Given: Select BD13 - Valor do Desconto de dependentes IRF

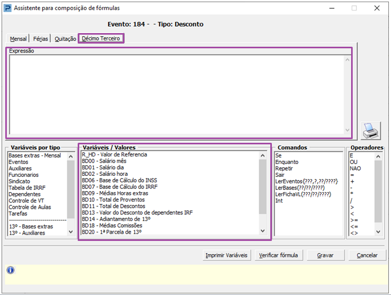Looking at the screenshot, I should (x=138, y=213).
